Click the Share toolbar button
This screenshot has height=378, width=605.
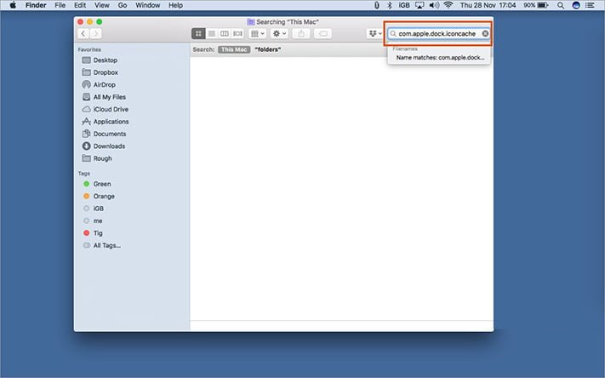[x=301, y=33]
